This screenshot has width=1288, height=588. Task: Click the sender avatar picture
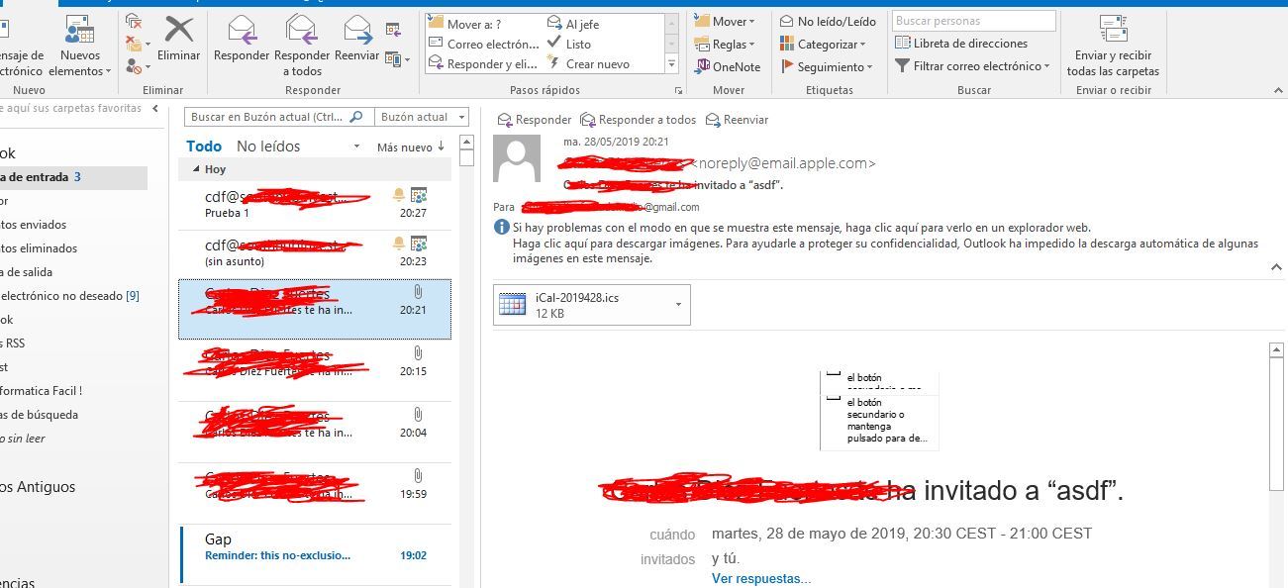coord(517,159)
